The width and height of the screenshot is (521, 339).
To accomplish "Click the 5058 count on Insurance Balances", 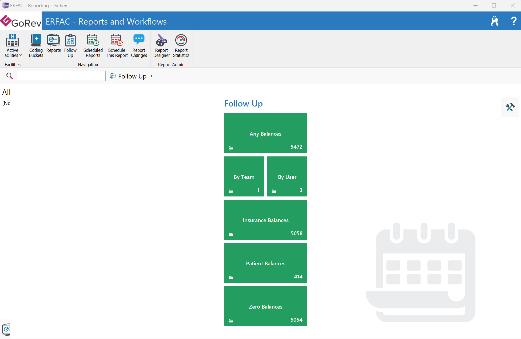I will [296, 233].
